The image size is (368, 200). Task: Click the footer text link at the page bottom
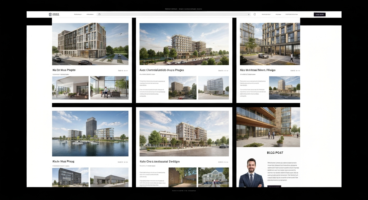[184, 191]
